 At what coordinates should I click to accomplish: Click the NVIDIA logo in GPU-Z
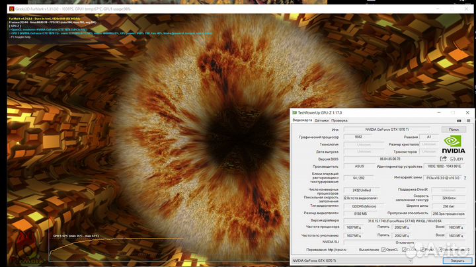(454, 145)
